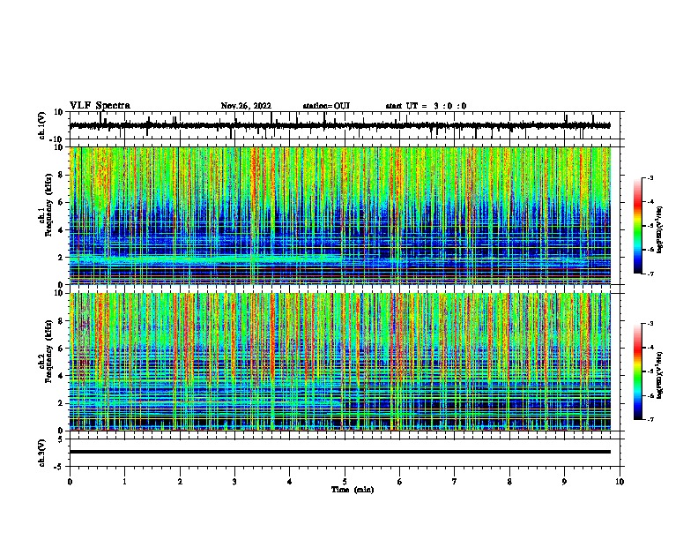Click tick label "6" on the Time axis

(400, 482)
